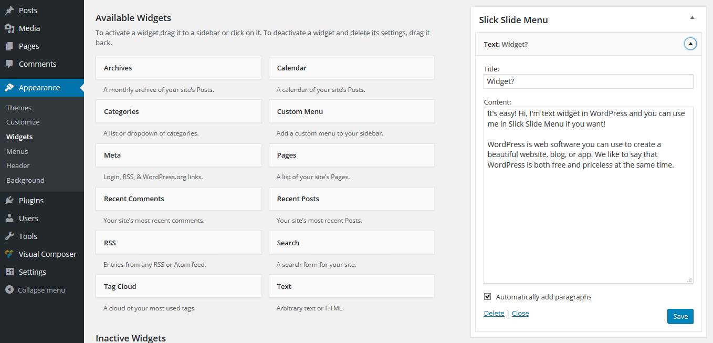The image size is (713, 343).
Task: Click the Plugins plug icon
Action: (9, 201)
